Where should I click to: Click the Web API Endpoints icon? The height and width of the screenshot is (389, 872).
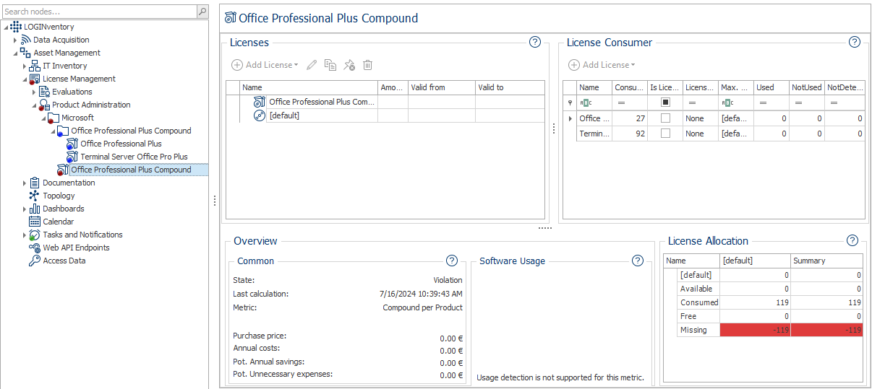35,248
